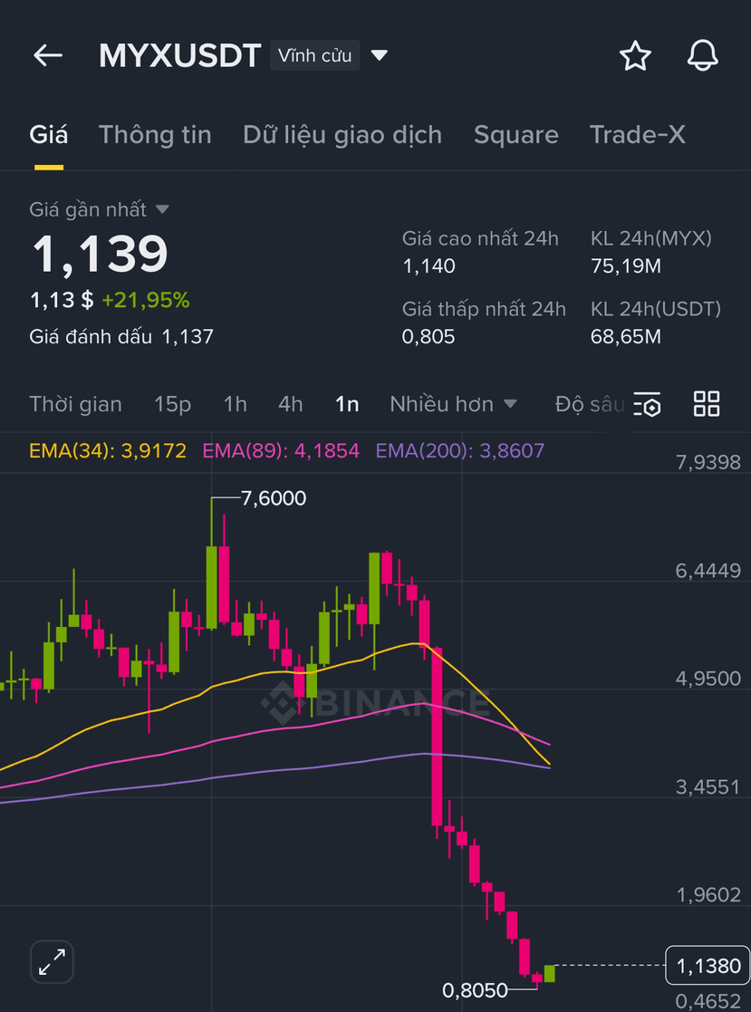751x1012 pixels.
Task: Open the Nhiều hơn timeframe dropdown
Action: coord(453,405)
